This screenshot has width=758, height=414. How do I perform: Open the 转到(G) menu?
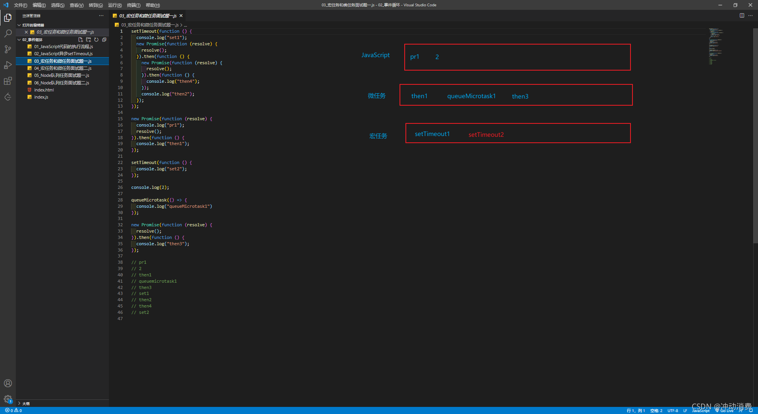click(96, 5)
